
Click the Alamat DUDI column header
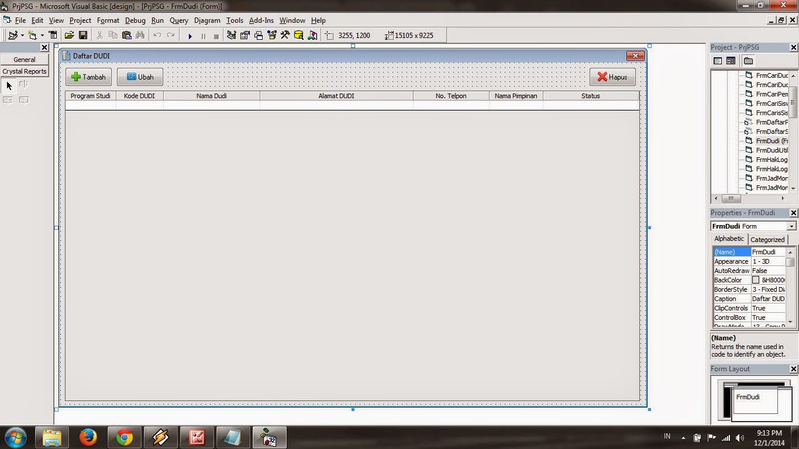pos(336,96)
